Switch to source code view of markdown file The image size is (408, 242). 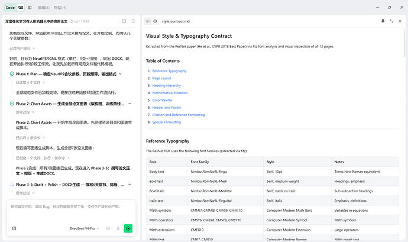tap(148, 21)
